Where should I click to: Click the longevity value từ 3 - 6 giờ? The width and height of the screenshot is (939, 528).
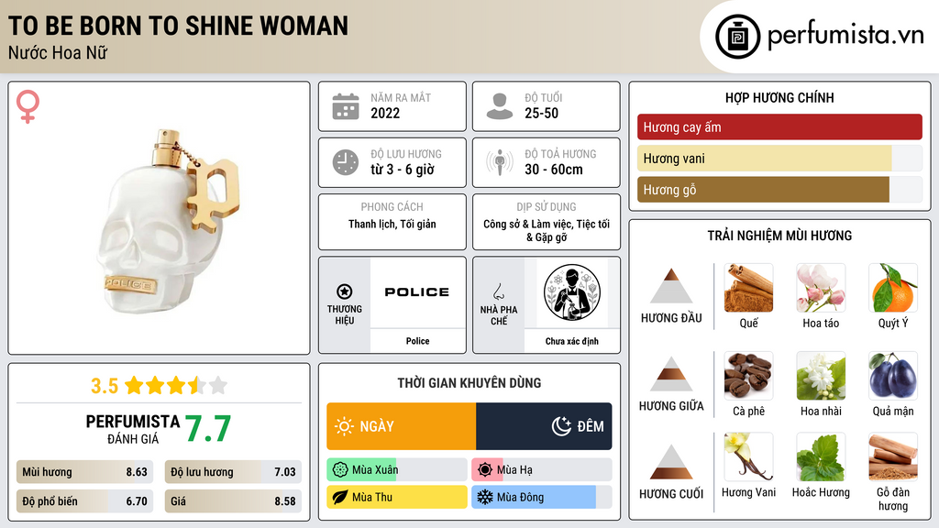pos(402,170)
